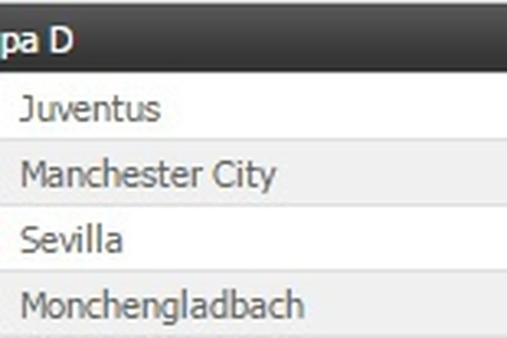Select Manchester City in Group D

point(148,174)
